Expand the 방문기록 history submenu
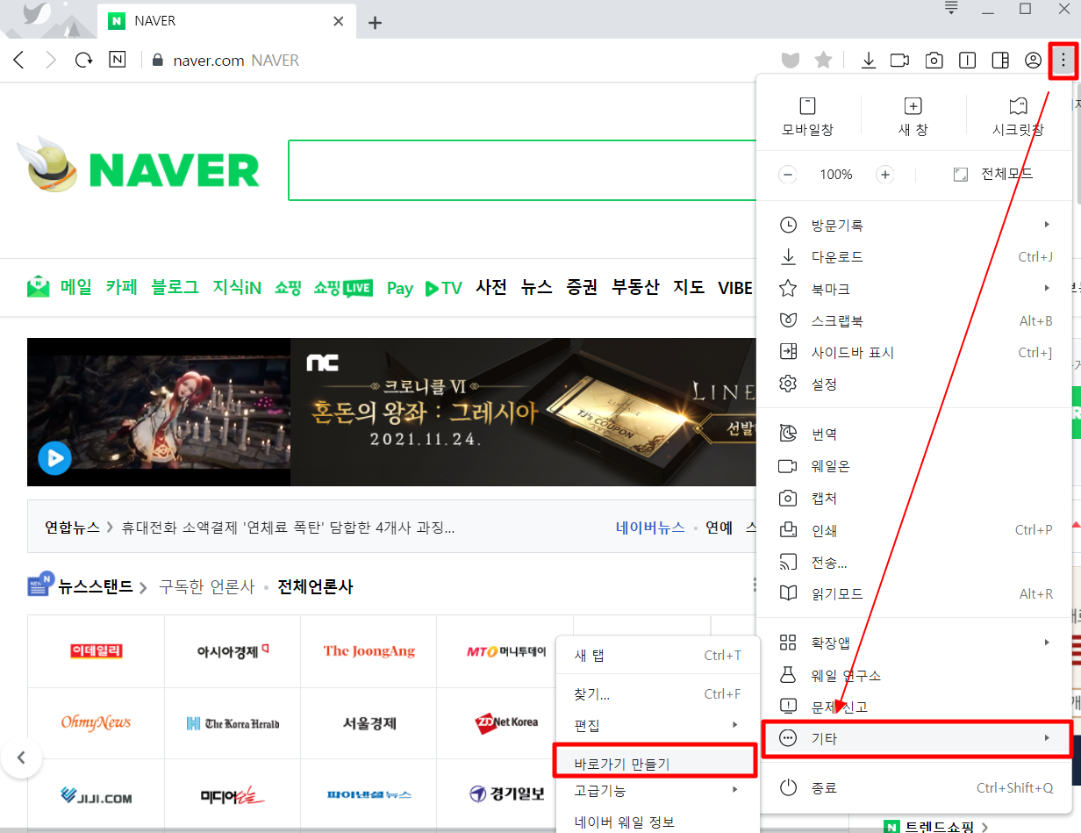1081x833 pixels. click(x=915, y=226)
